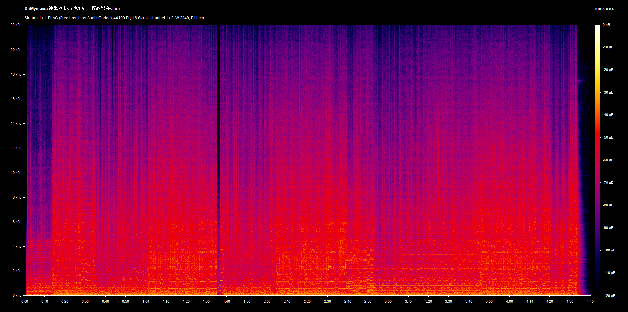This screenshot has height=312, width=628.
Task: Click the 0:30 time axis label
Action: point(85,301)
